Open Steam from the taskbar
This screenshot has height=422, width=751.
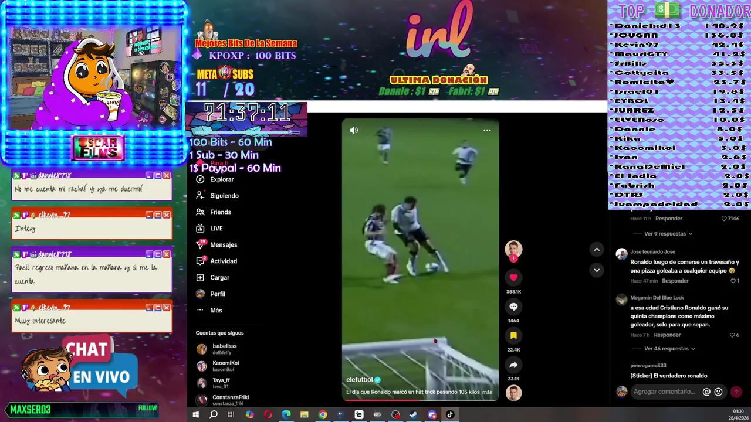[414, 414]
